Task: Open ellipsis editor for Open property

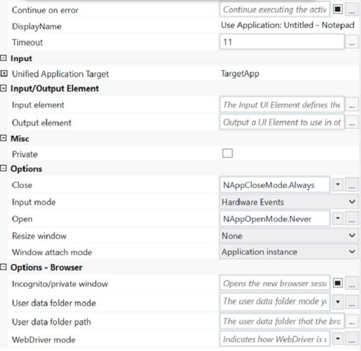Action: pos(352,219)
